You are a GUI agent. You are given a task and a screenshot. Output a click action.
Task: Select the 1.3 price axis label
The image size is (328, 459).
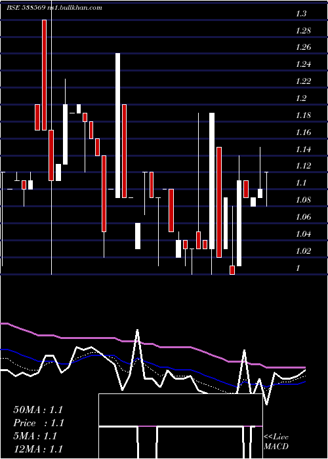coord(301,14)
